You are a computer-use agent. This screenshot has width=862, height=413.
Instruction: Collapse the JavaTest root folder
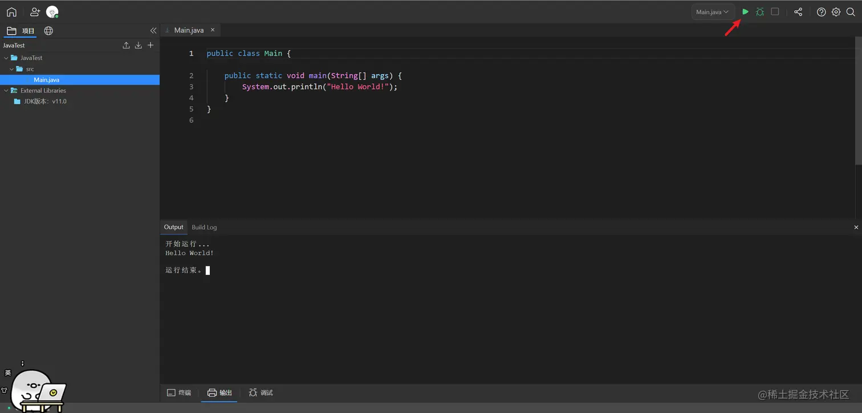tap(6, 58)
